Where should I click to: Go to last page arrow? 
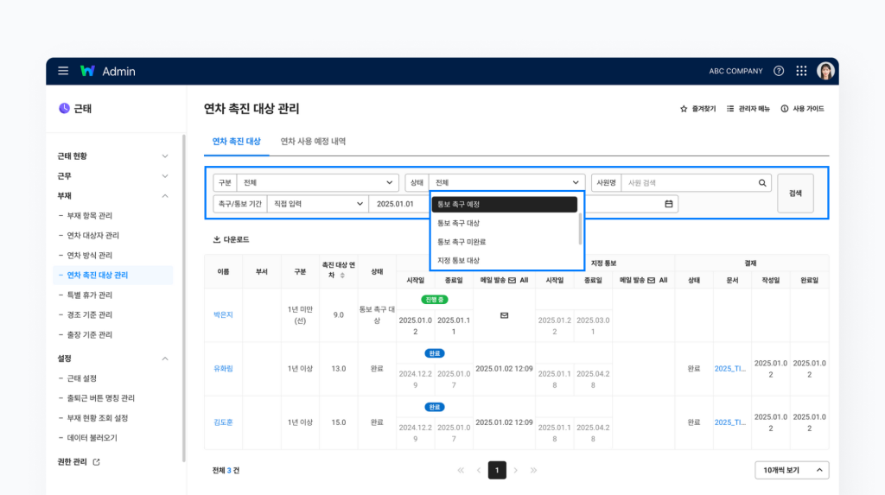point(533,470)
